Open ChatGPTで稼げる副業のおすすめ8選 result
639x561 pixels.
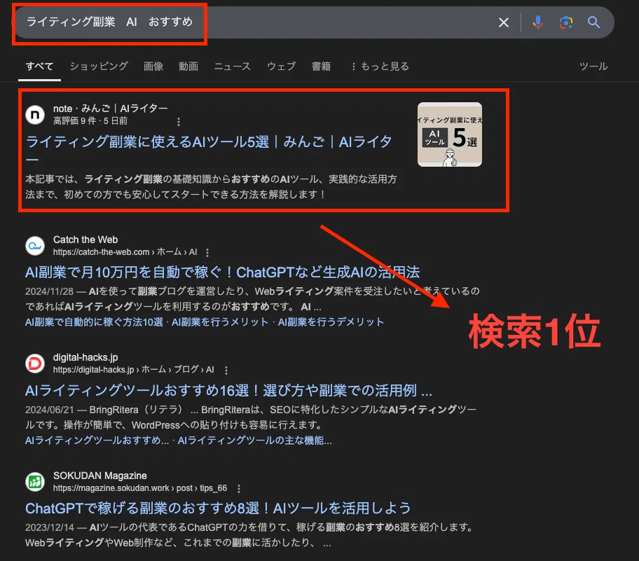[218, 508]
